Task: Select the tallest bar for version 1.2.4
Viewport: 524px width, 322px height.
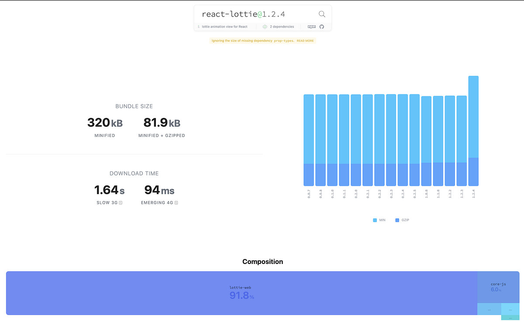Action: pyautogui.click(x=473, y=131)
